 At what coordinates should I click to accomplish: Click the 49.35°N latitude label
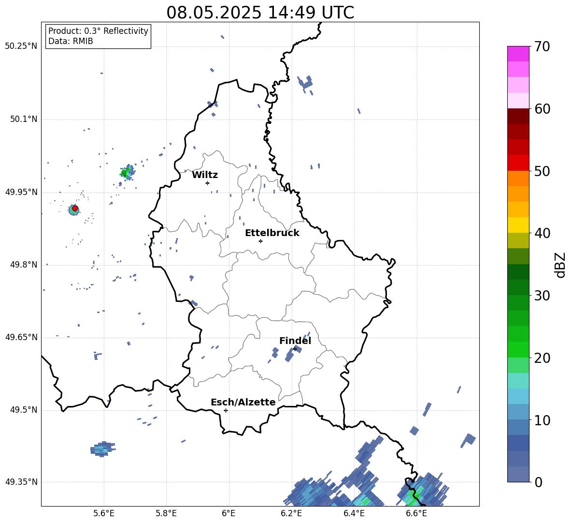click(21, 482)
